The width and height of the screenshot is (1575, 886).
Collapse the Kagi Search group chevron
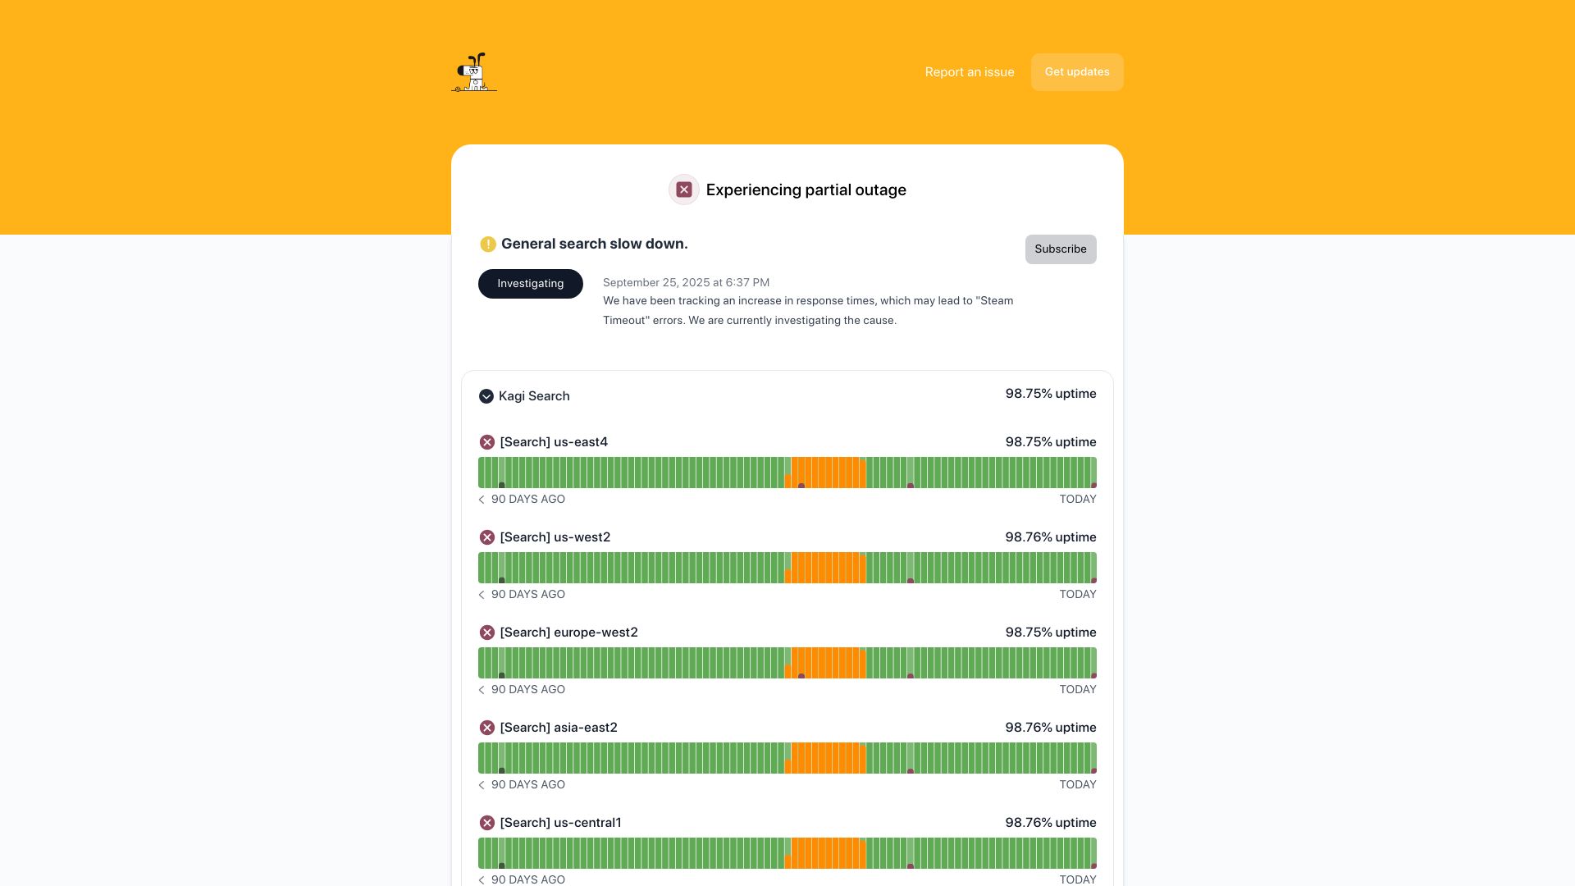(x=486, y=396)
